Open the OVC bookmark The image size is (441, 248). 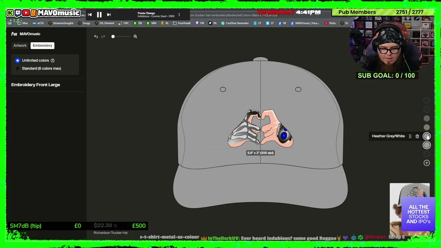coord(124,23)
